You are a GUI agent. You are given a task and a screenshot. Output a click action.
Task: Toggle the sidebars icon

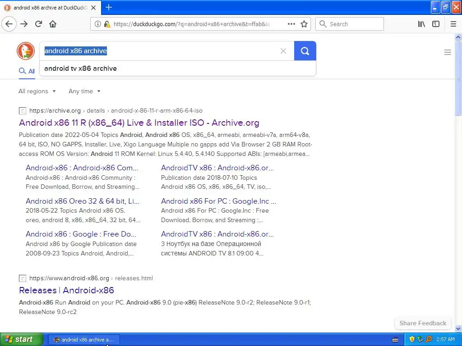coord(436,24)
